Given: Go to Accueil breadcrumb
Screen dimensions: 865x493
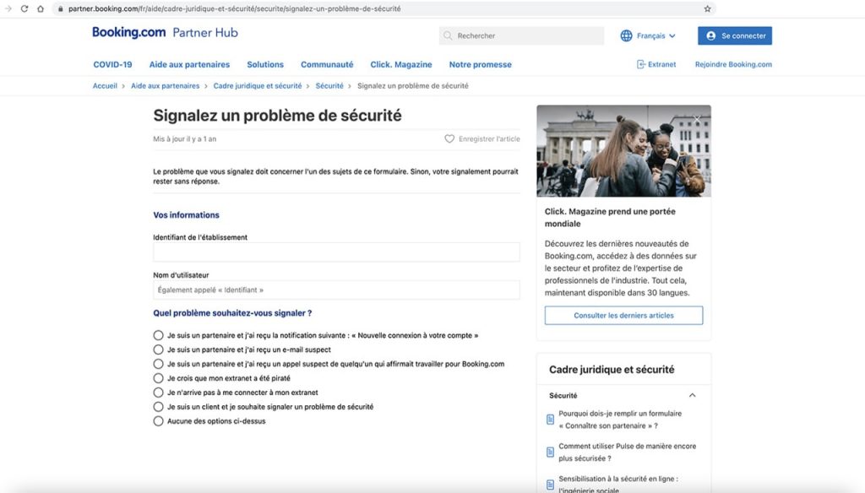Looking at the screenshot, I should click(x=105, y=86).
